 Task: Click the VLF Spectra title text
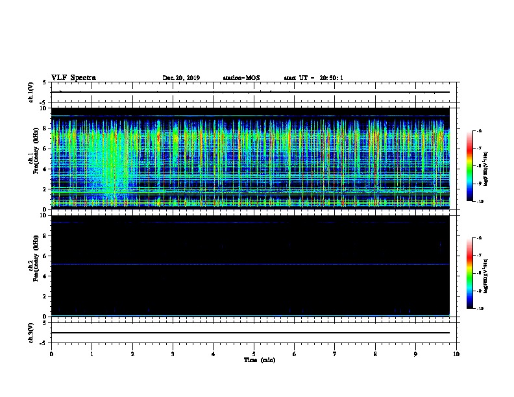point(73,78)
